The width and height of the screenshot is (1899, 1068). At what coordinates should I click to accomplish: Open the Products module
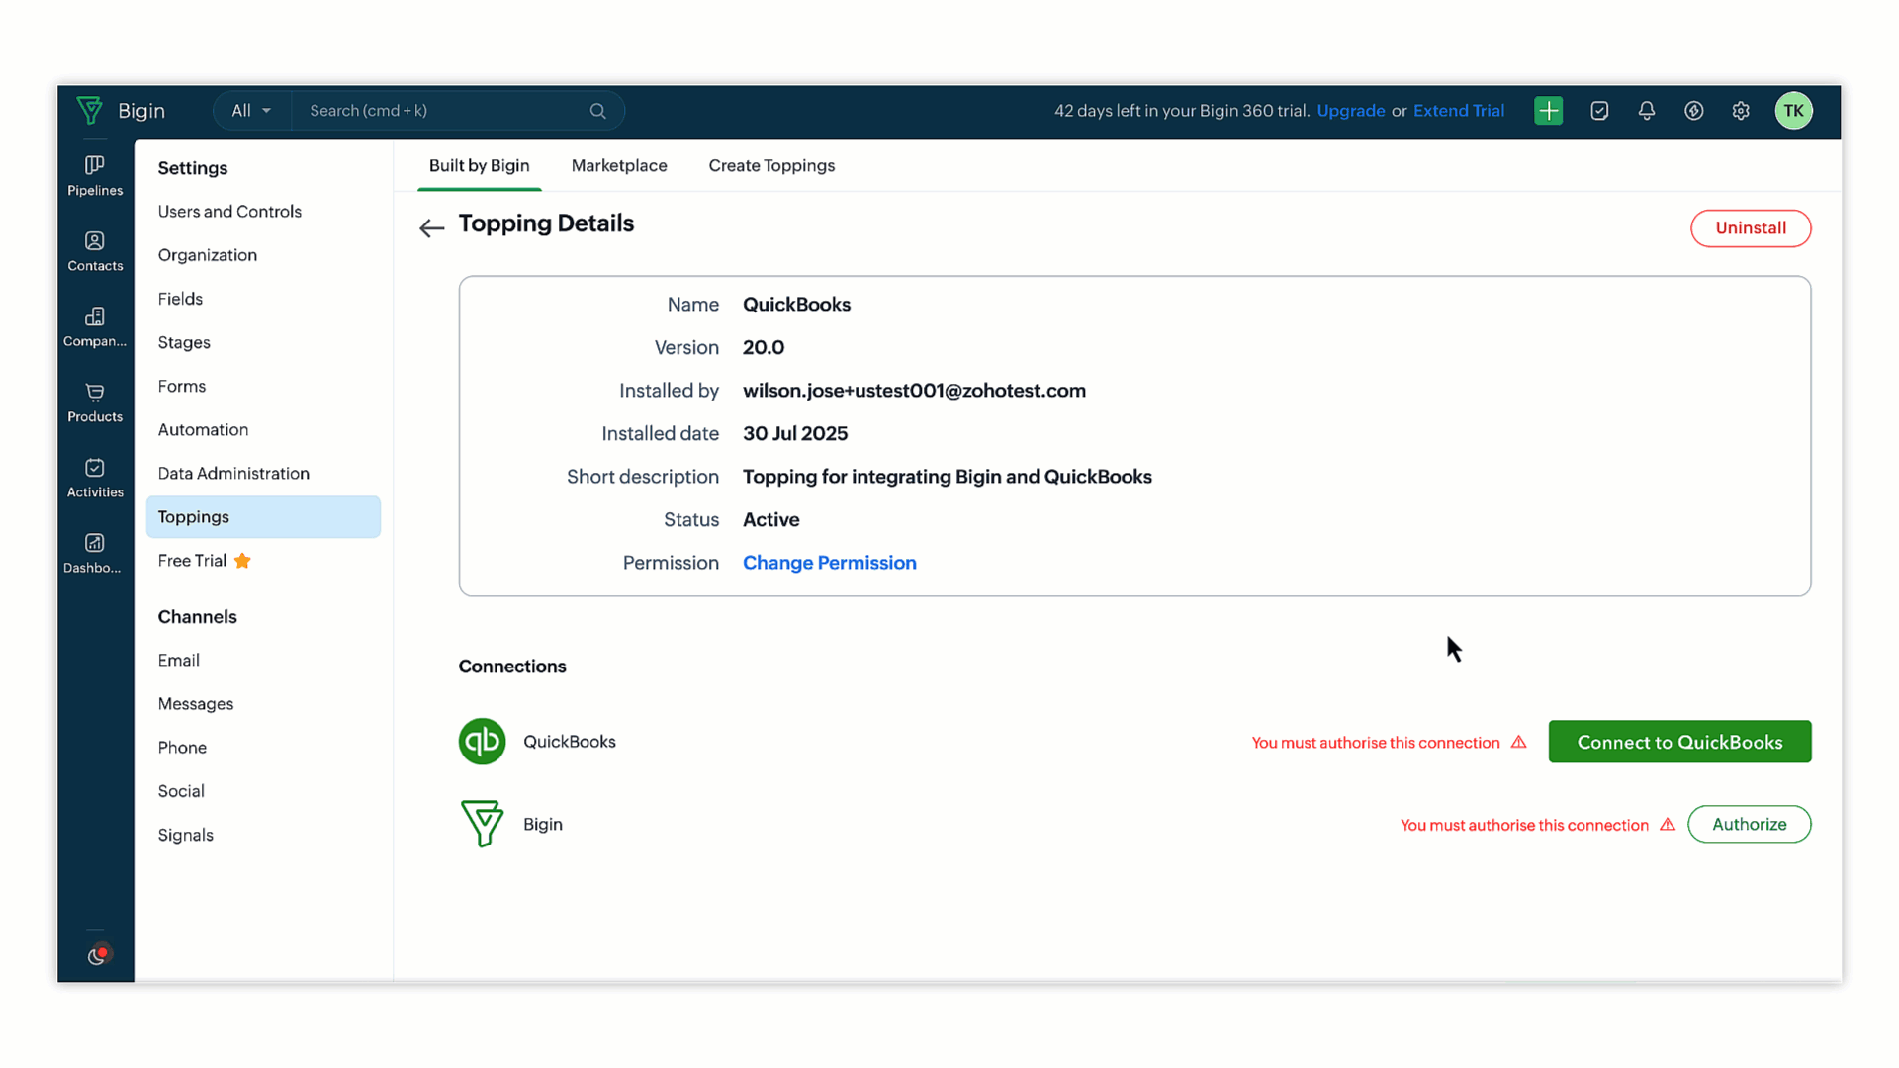(95, 403)
